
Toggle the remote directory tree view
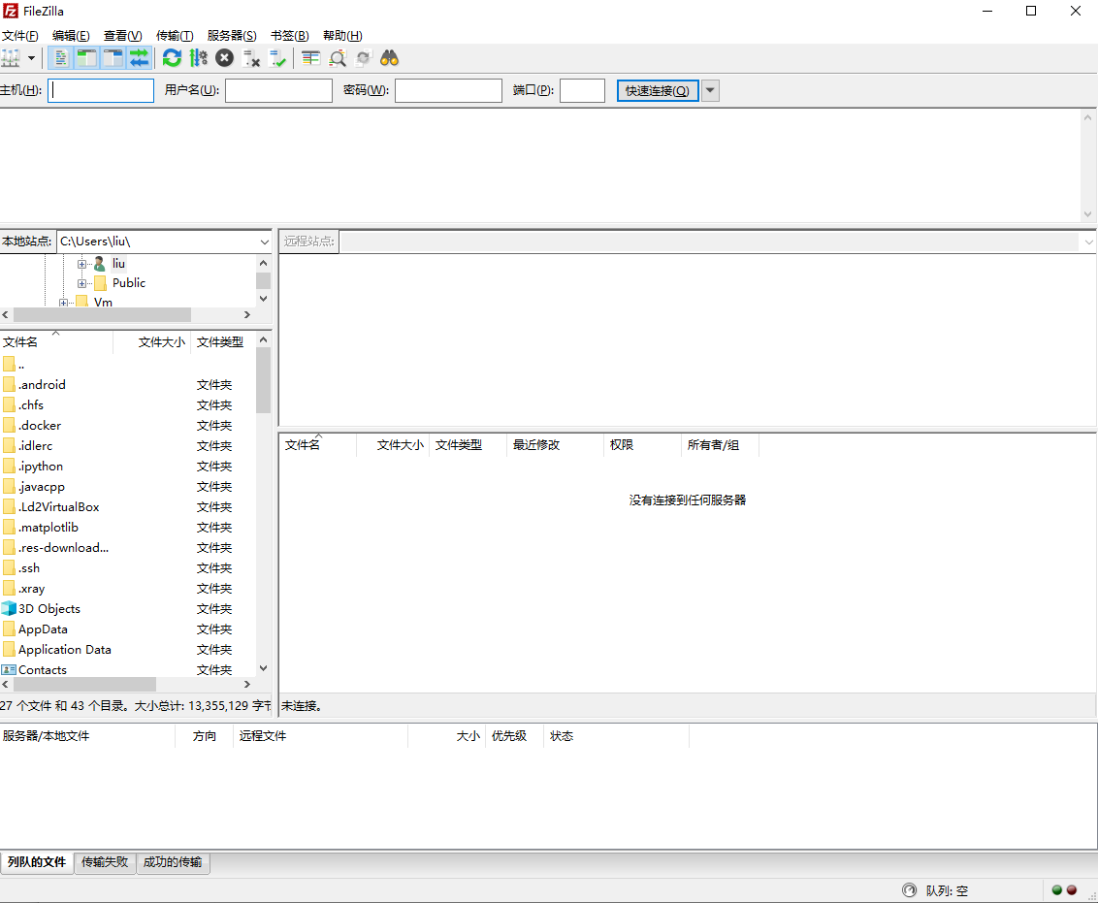[113, 58]
